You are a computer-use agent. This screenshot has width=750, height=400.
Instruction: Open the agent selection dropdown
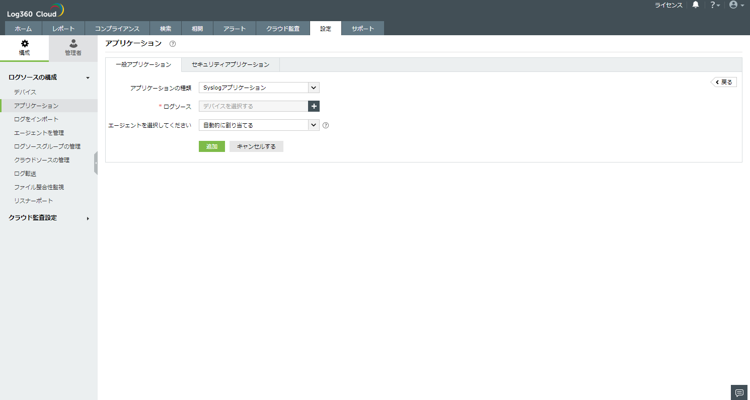pos(259,125)
